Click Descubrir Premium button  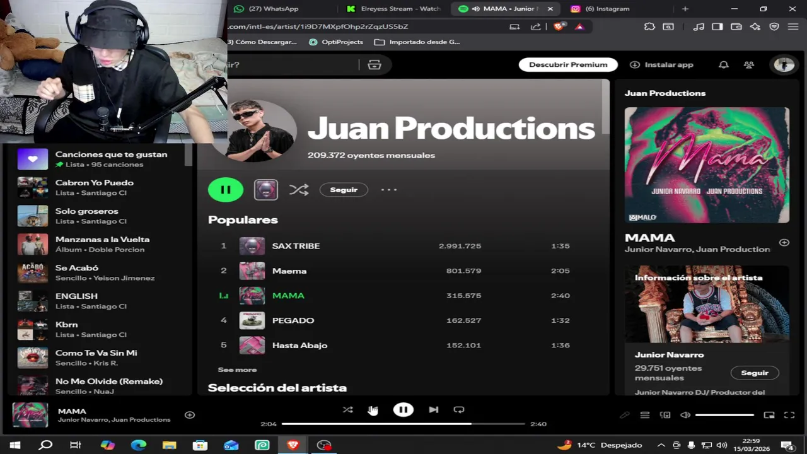click(x=568, y=64)
